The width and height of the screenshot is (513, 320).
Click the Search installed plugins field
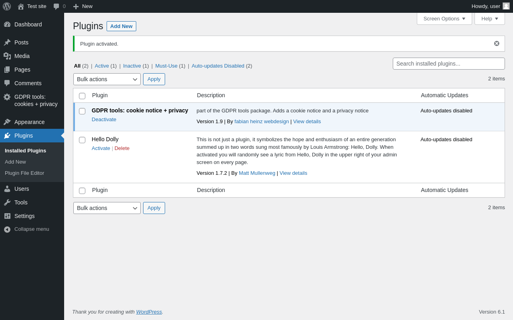pos(448,64)
